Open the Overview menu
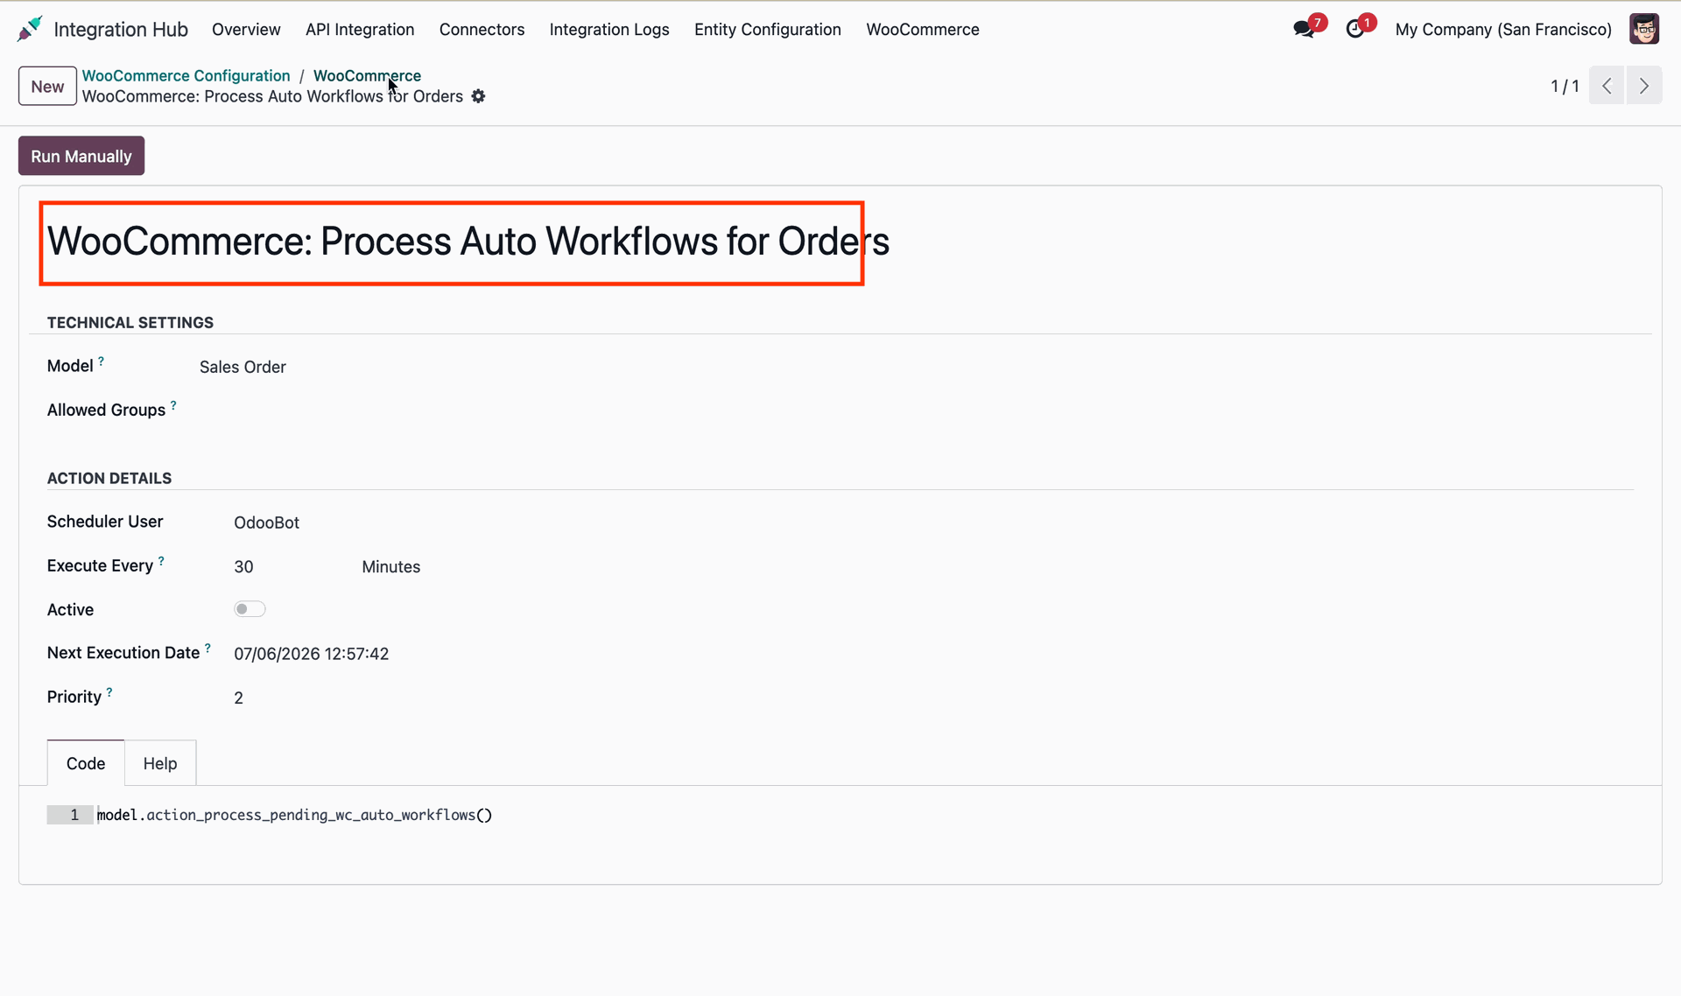1681x996 pixels. click(246, 29)
